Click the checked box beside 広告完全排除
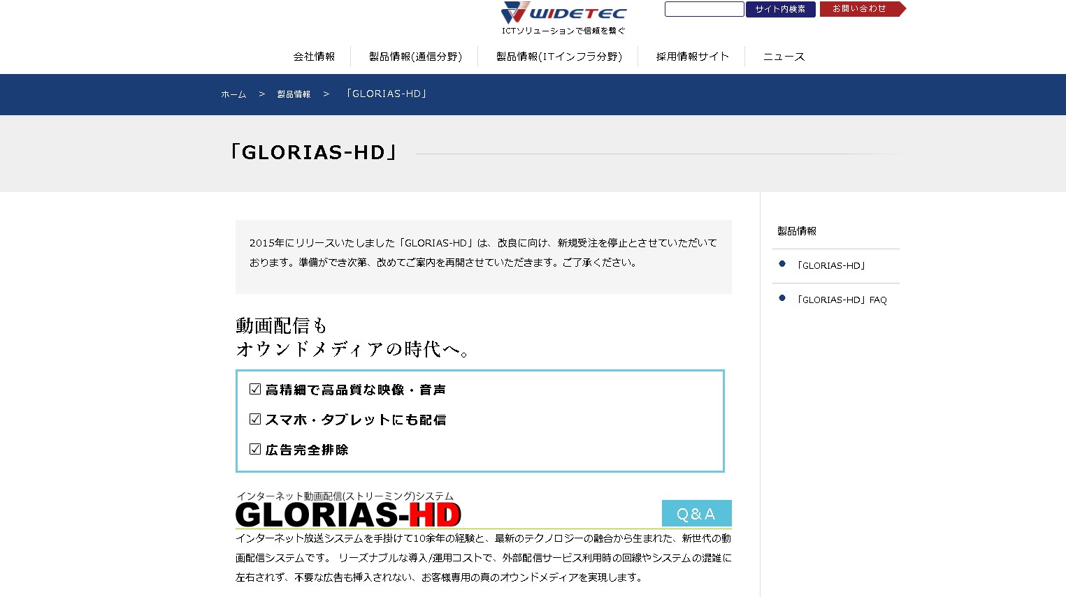Image resolution: width=1066 pixels, height=597 pixels. point(255,449)
